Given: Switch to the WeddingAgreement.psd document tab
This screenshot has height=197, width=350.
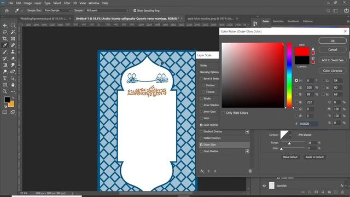Looking at the screenshot, I should (44, 19).
